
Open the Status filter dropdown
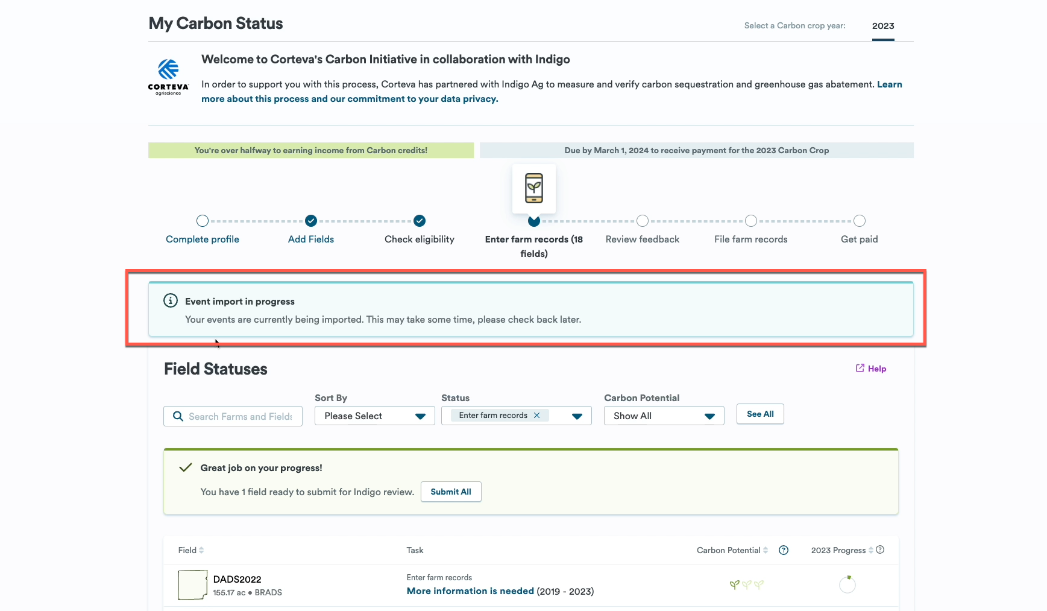tap(577, 416)
